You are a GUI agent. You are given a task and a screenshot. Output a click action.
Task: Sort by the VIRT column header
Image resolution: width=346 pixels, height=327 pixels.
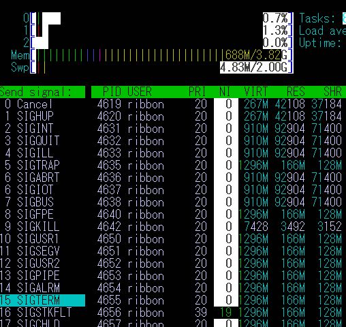click(x=256, y=92)
